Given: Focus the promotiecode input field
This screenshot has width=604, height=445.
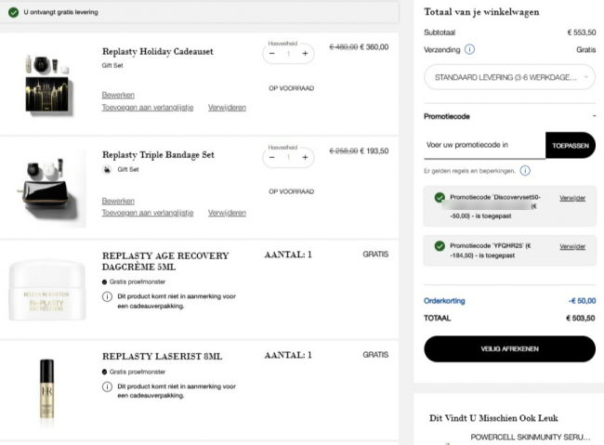Looking at the screenshot, I should (x=484, y=145).
